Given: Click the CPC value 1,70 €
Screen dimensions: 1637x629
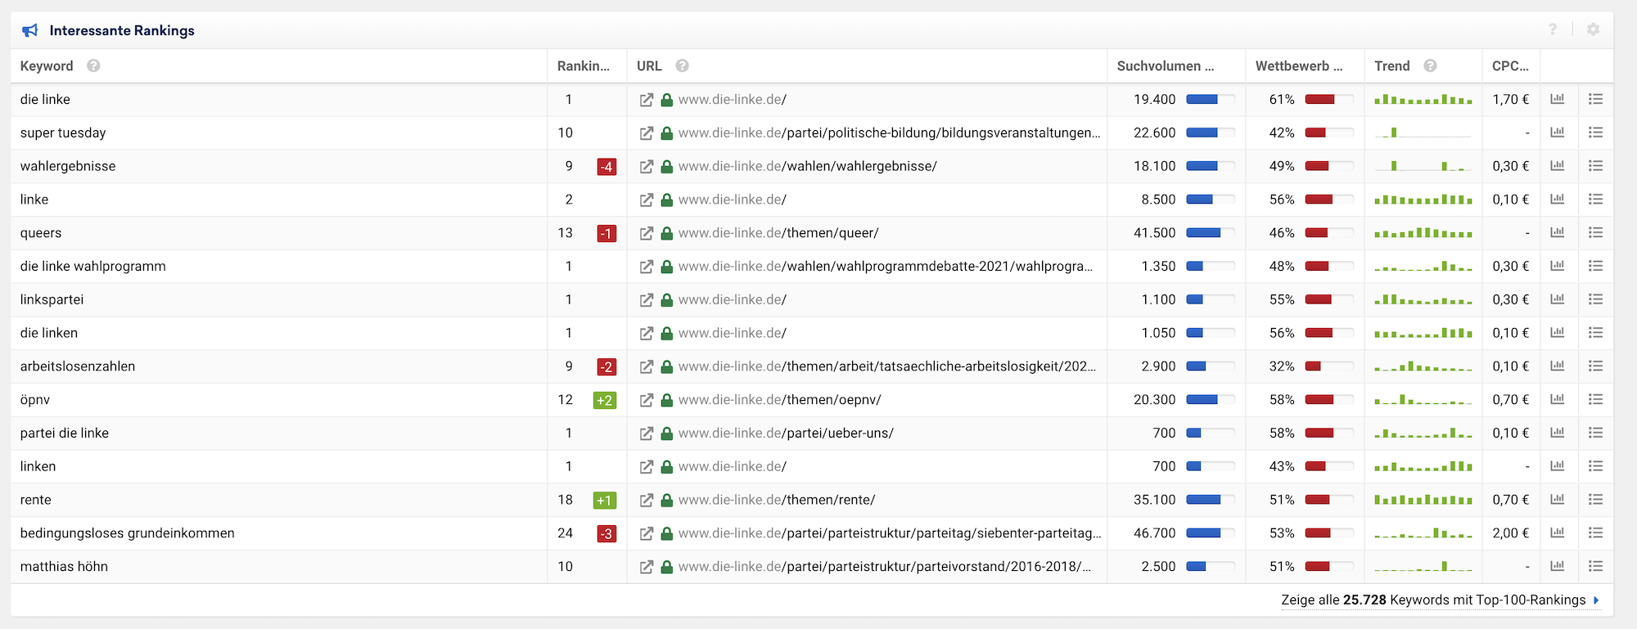Looking at the screenshot, I should 1510,99.
